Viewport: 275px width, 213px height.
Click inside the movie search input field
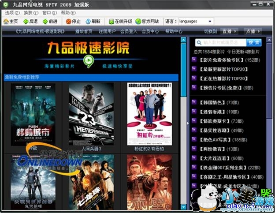[x=224, y=43]
